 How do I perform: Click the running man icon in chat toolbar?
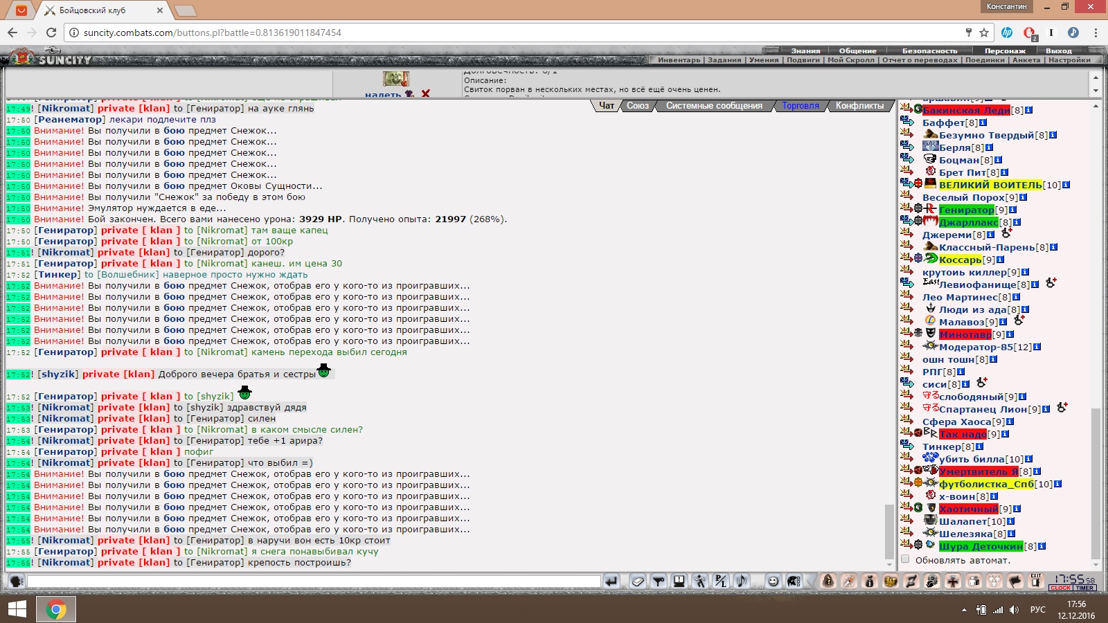point(700,581)
